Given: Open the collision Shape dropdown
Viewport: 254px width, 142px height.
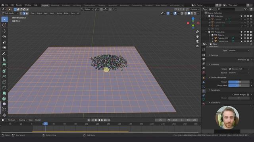Looking at the screenshot, I should (239, 69).
